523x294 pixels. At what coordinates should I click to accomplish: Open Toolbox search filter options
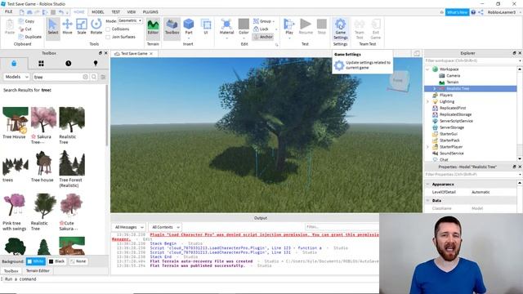(103, 77)
